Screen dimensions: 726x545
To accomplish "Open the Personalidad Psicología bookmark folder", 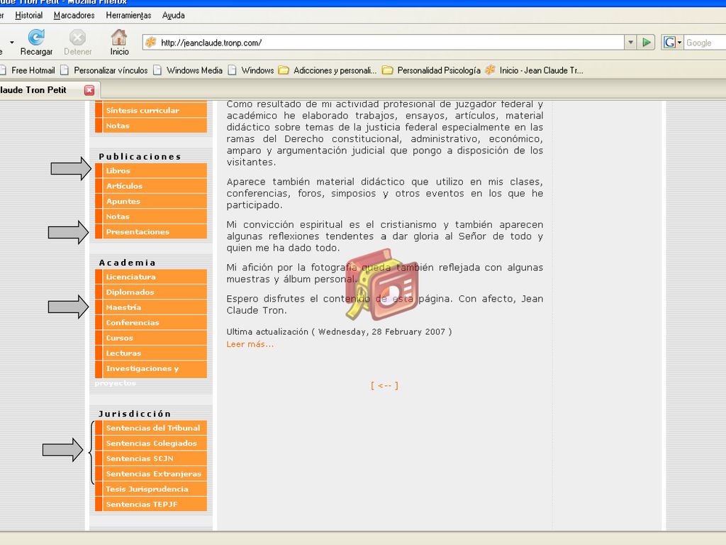I will (431, 70).
